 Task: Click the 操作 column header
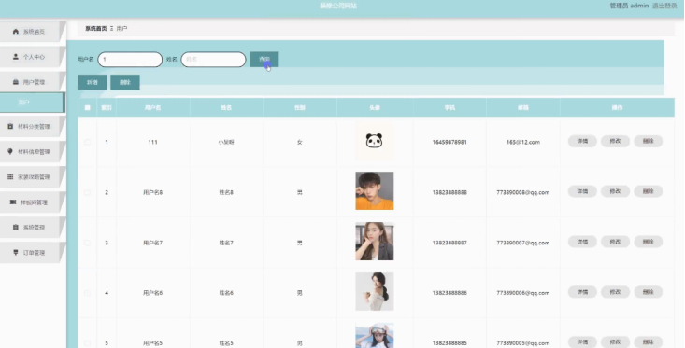pyautogui.click(x=617, y=107)
